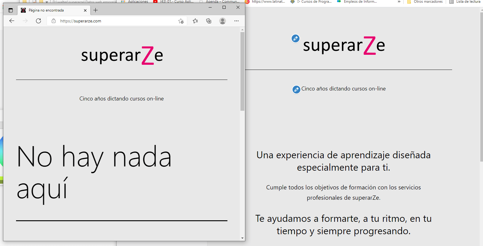Click the disabled forward arrow in Edge
Screen dimensions: 483x246
tap(25, 21)
